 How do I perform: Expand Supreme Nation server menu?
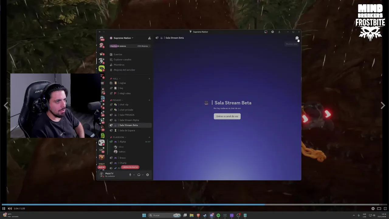coord(123,38)
